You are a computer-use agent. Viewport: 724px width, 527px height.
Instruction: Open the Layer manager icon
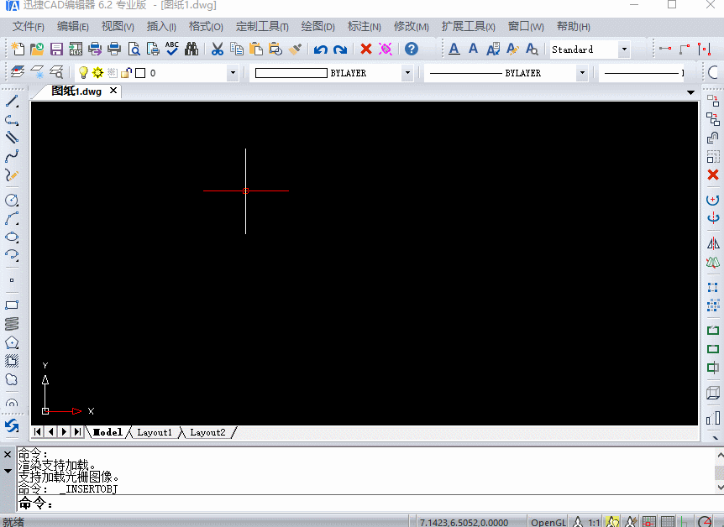click(17, 72)
